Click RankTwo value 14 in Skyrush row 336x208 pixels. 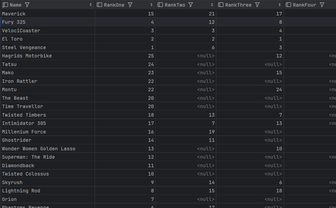[211, 182]
